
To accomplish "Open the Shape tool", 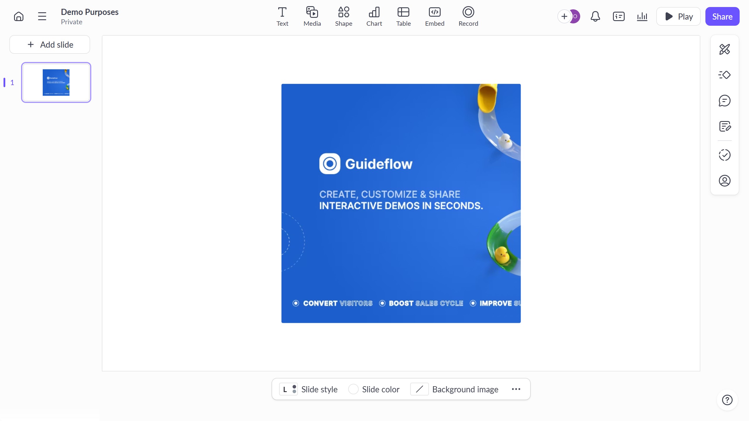I will 343,16.
